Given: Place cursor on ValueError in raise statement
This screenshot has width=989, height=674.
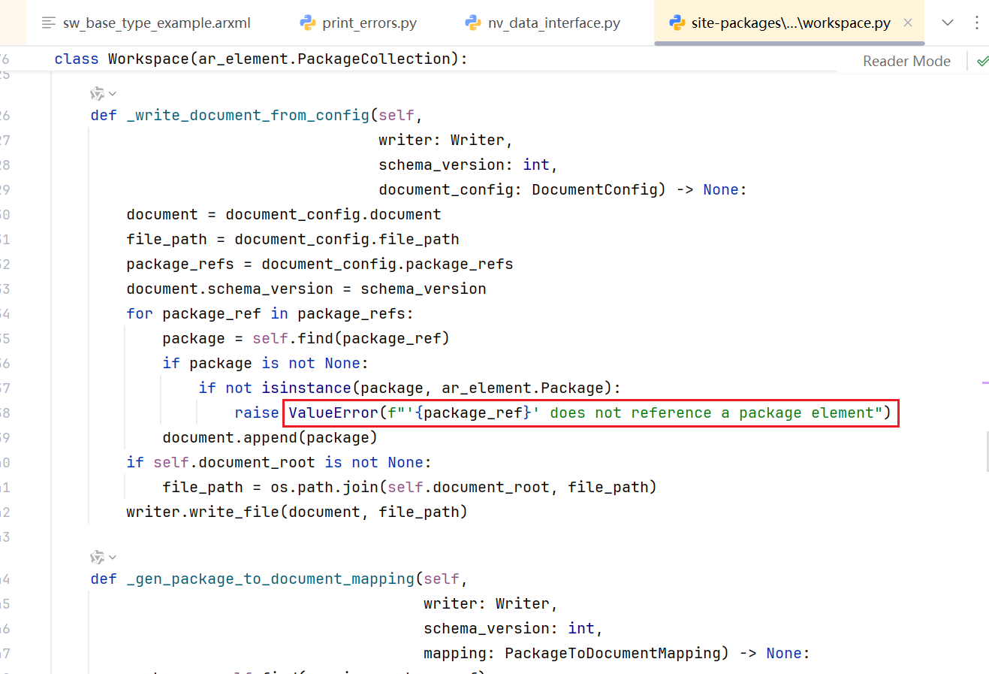Looking at the screenshot, I should click(333, 413).
